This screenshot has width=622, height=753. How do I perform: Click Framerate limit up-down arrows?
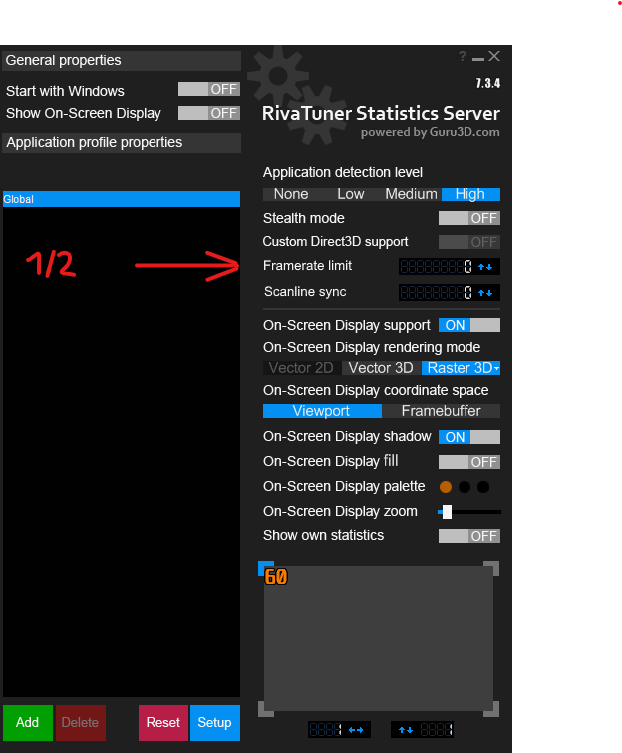click(x=485, y=267)
